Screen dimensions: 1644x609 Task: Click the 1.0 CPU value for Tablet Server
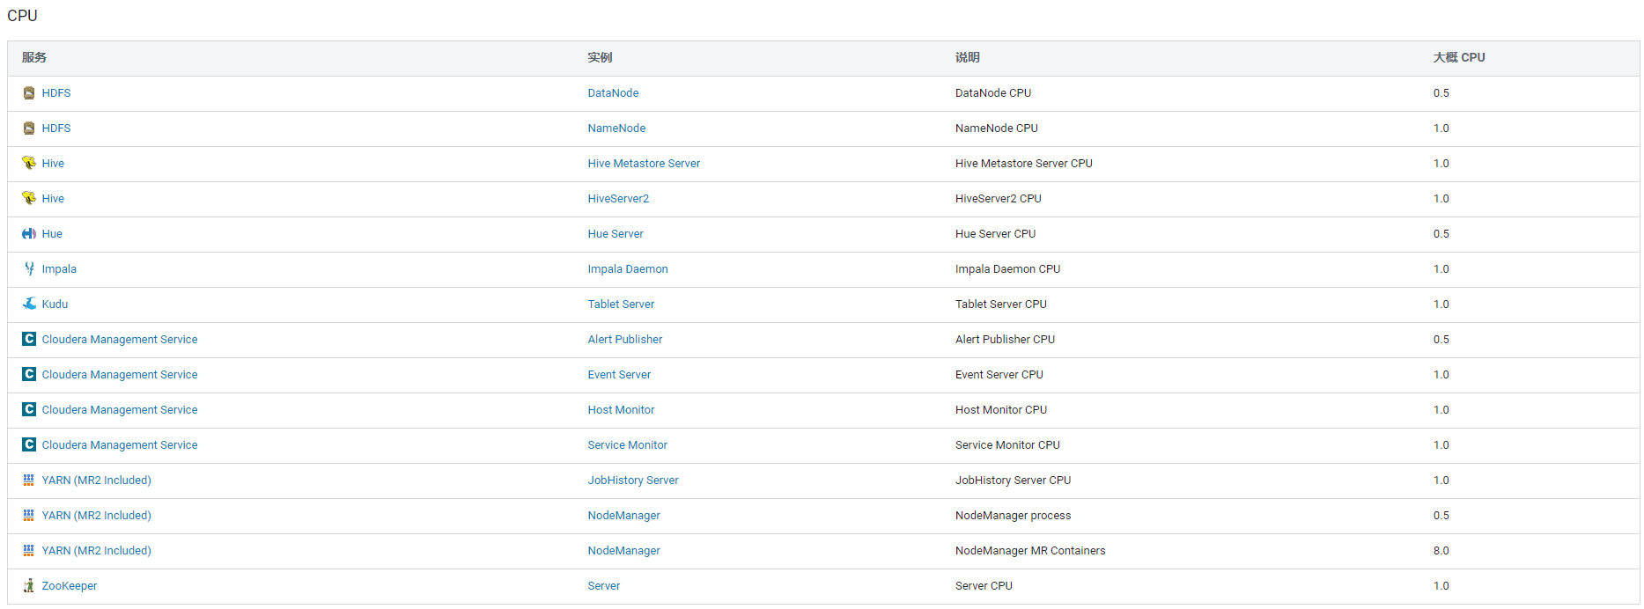pyautogui.click(x=1441, y=304)
